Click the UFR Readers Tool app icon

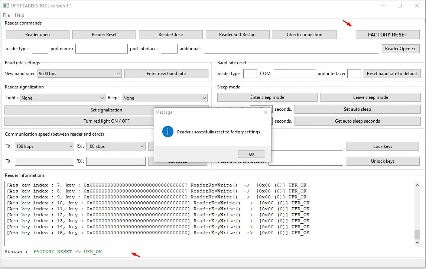pos(6,6)
